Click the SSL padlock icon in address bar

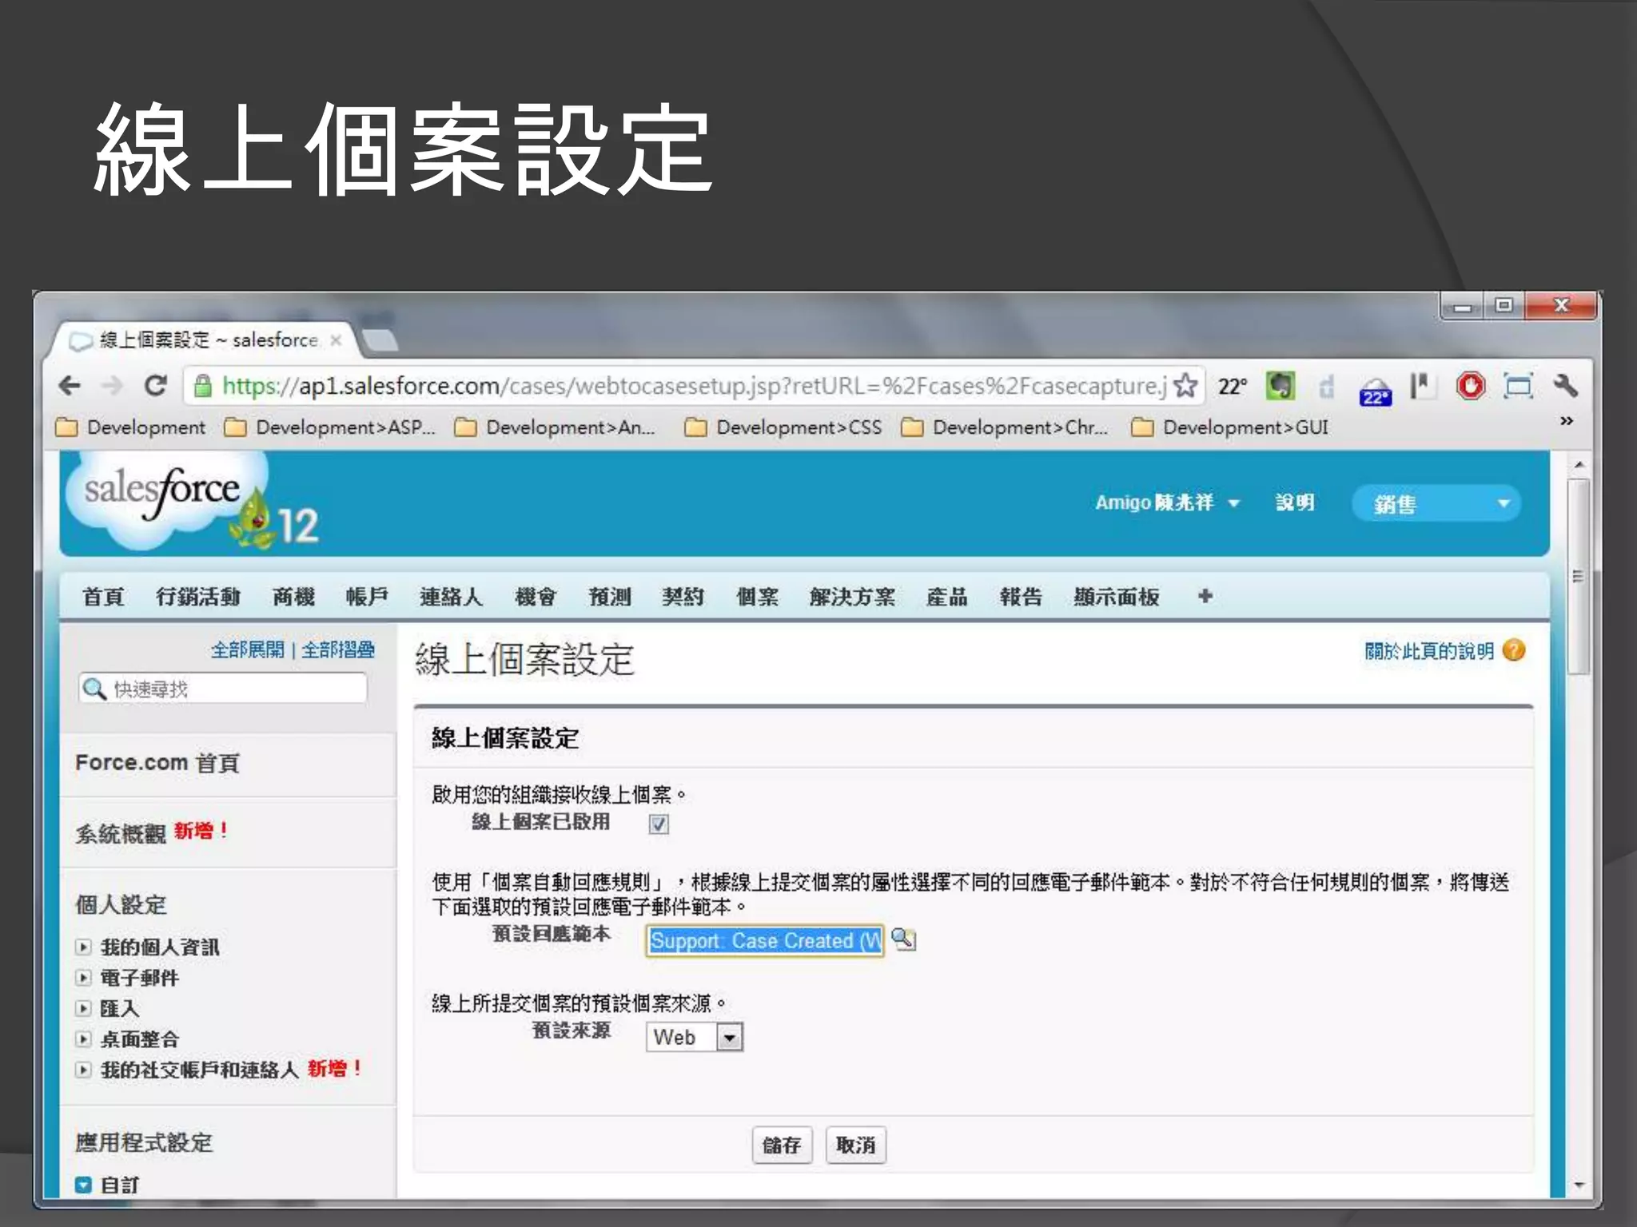(x=203, y=387)
